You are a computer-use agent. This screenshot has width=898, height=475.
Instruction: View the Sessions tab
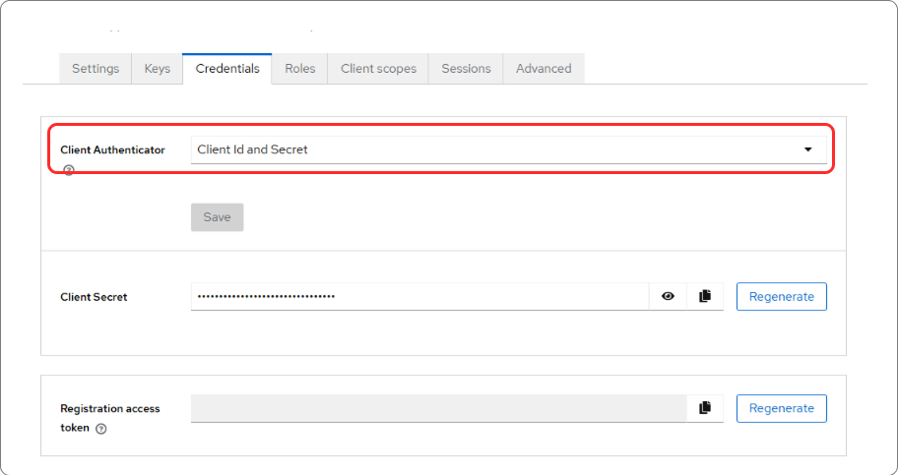point(466,69)
